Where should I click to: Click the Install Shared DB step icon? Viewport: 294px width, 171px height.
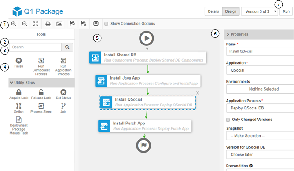95,58
